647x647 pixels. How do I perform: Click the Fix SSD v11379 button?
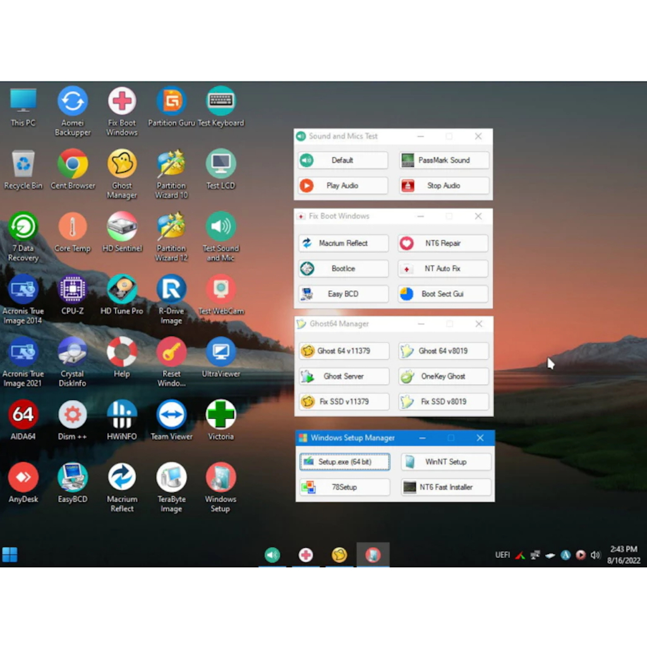pyautogui.click(x=344, y=401)
